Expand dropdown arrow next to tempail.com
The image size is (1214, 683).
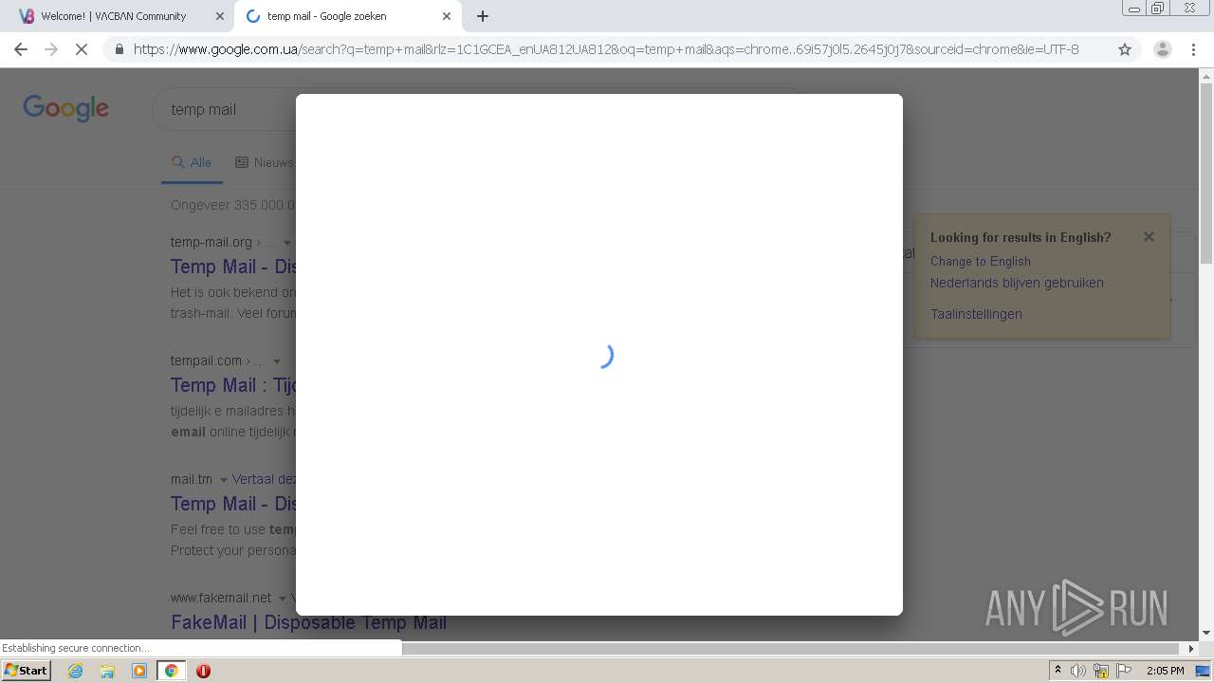pos(277,361)
